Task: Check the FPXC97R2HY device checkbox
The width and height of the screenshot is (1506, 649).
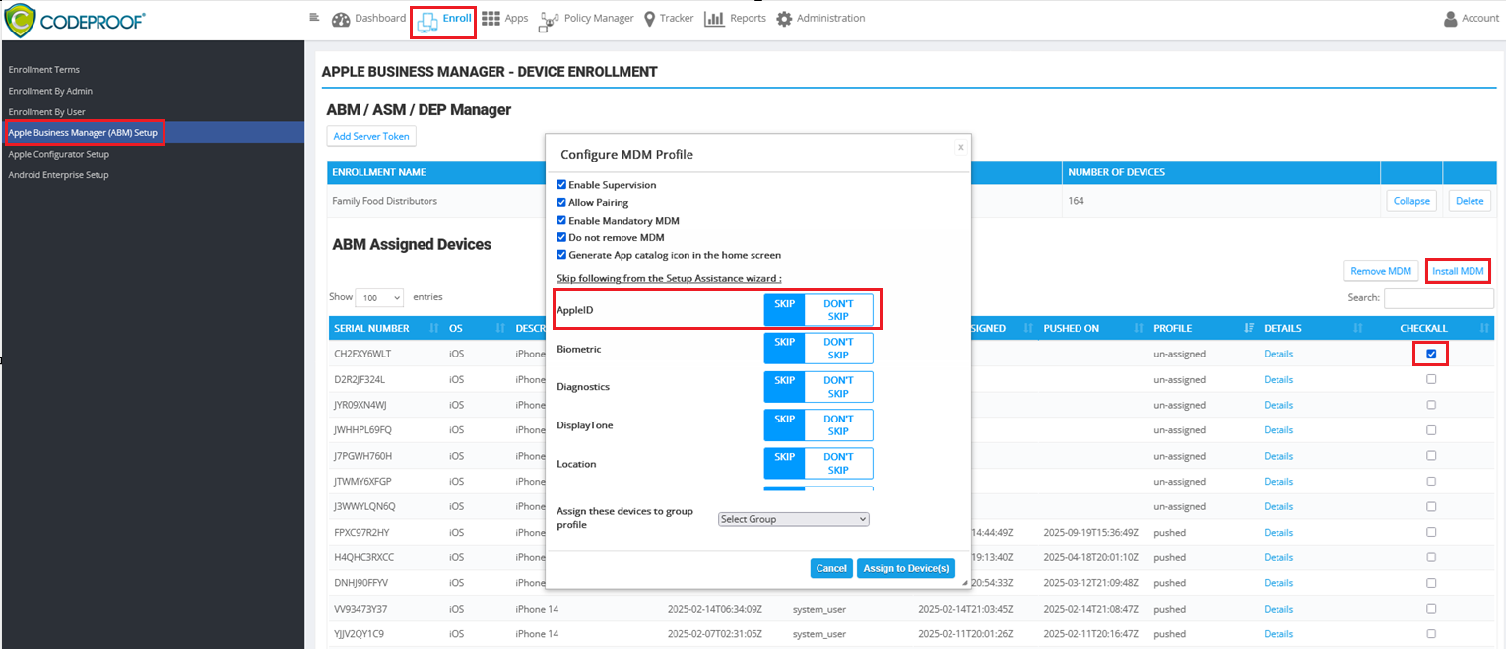Action: click(x=1431, y=532)
